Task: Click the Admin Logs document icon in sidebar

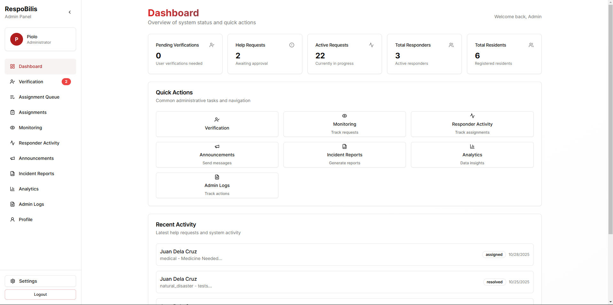Action: pos(12,204)
